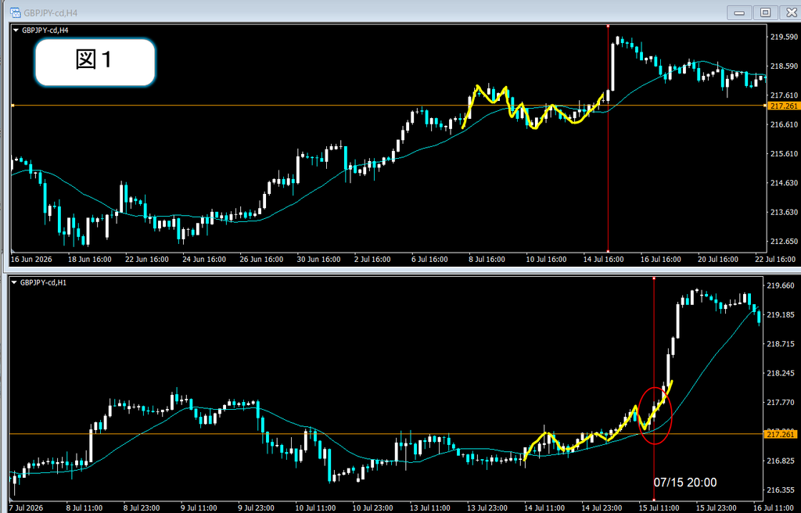
Task: Click top handle of H1 red vertical line
Action: click(654, 278)
